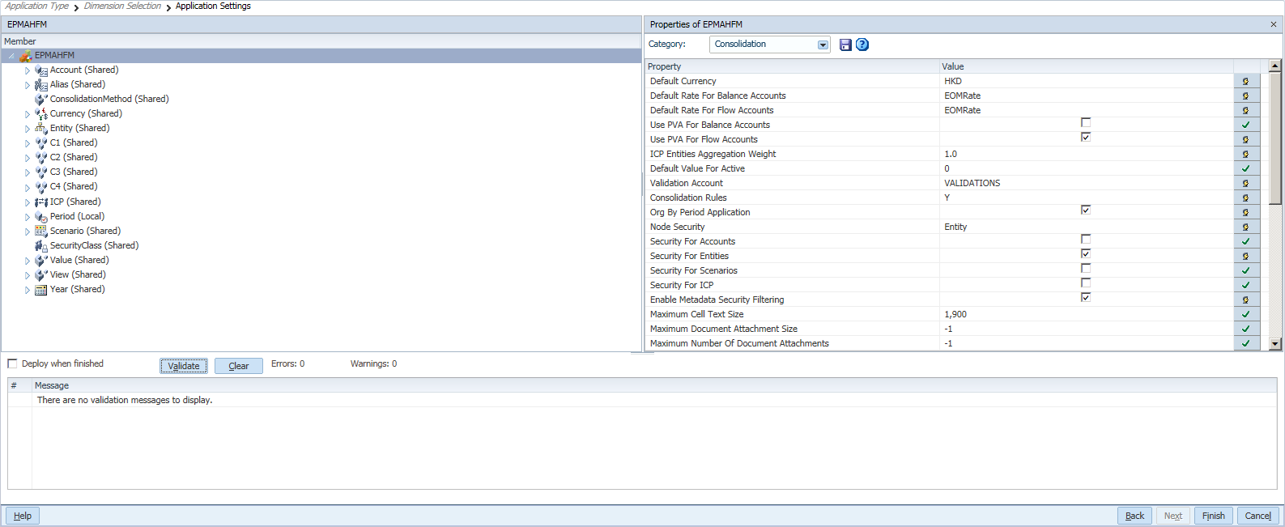Click the Validation Account value VALIDATIONS
This screenshot has height=527, width=1285.
(972, 183)
